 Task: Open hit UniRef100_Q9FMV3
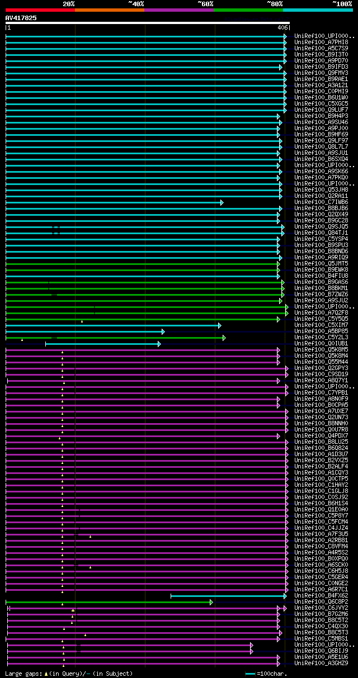[x=322, y=73]
